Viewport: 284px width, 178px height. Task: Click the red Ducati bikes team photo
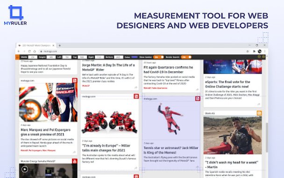[110, 119]
